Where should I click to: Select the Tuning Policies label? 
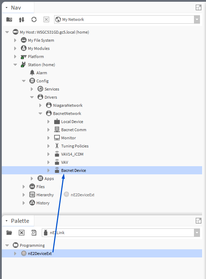(x=75, y=146)
